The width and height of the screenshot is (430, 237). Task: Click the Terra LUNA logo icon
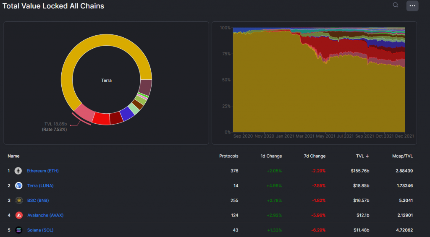[19, 185]
